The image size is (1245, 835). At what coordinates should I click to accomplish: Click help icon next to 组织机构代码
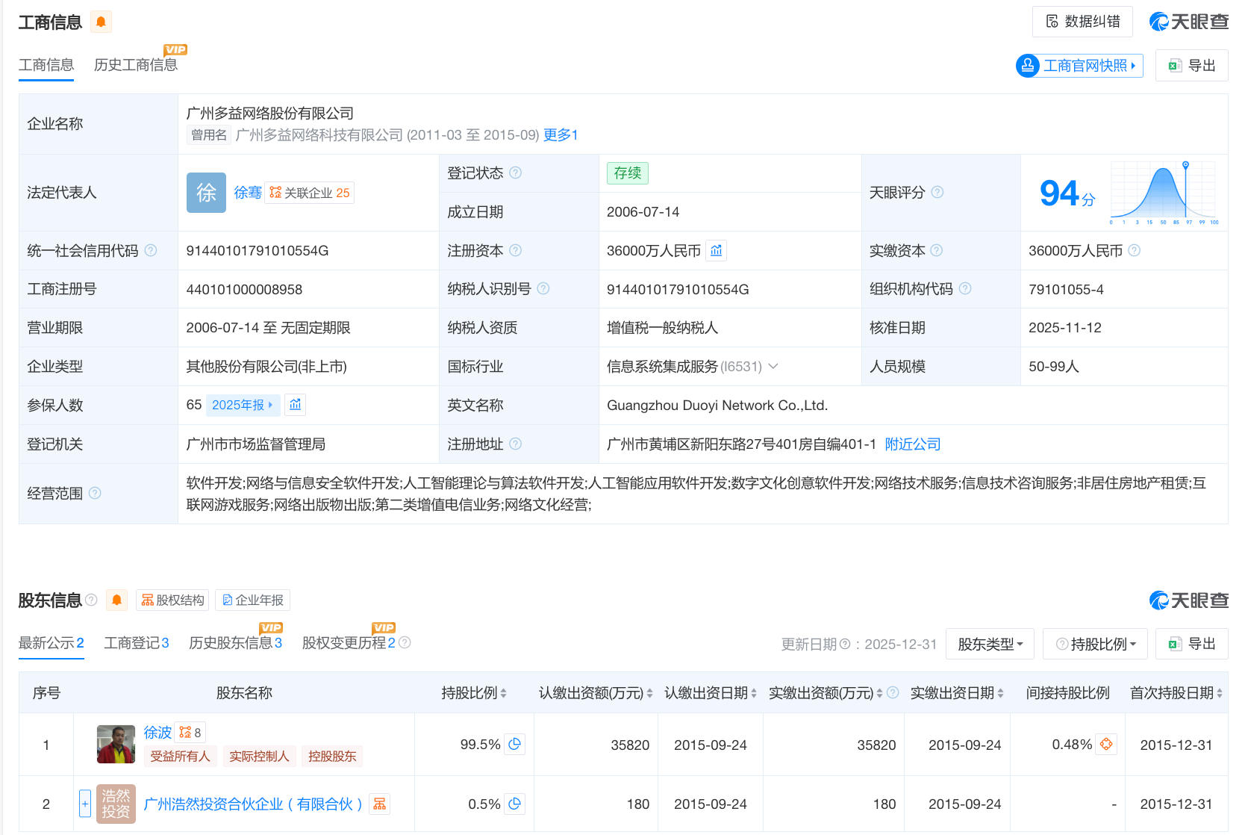click(965, 288)
